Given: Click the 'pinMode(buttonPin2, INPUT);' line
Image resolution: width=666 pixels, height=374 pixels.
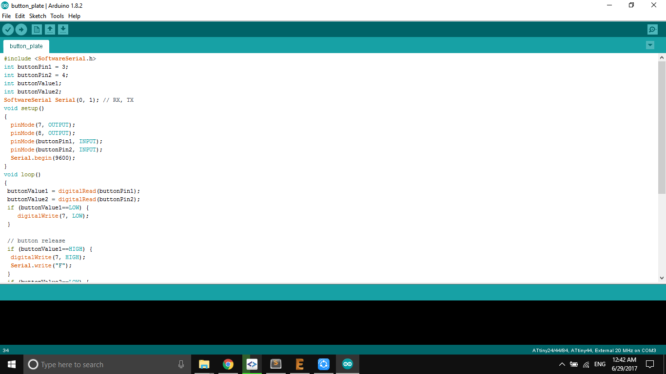Looking at the screenshot, I should click(57, 150).
